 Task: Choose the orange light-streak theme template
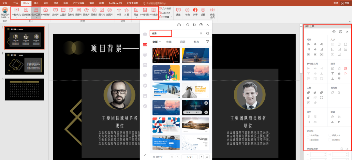point(166,55)
